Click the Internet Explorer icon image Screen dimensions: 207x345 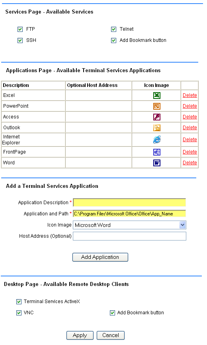coord(157,140)
